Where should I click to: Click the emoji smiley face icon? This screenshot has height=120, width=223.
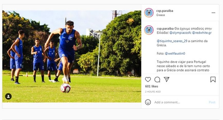point(148,102)
